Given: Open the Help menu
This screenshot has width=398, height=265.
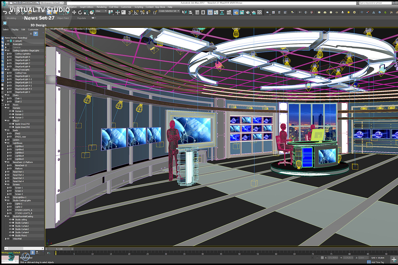Looking at the screenshot, I should point(170,7).
